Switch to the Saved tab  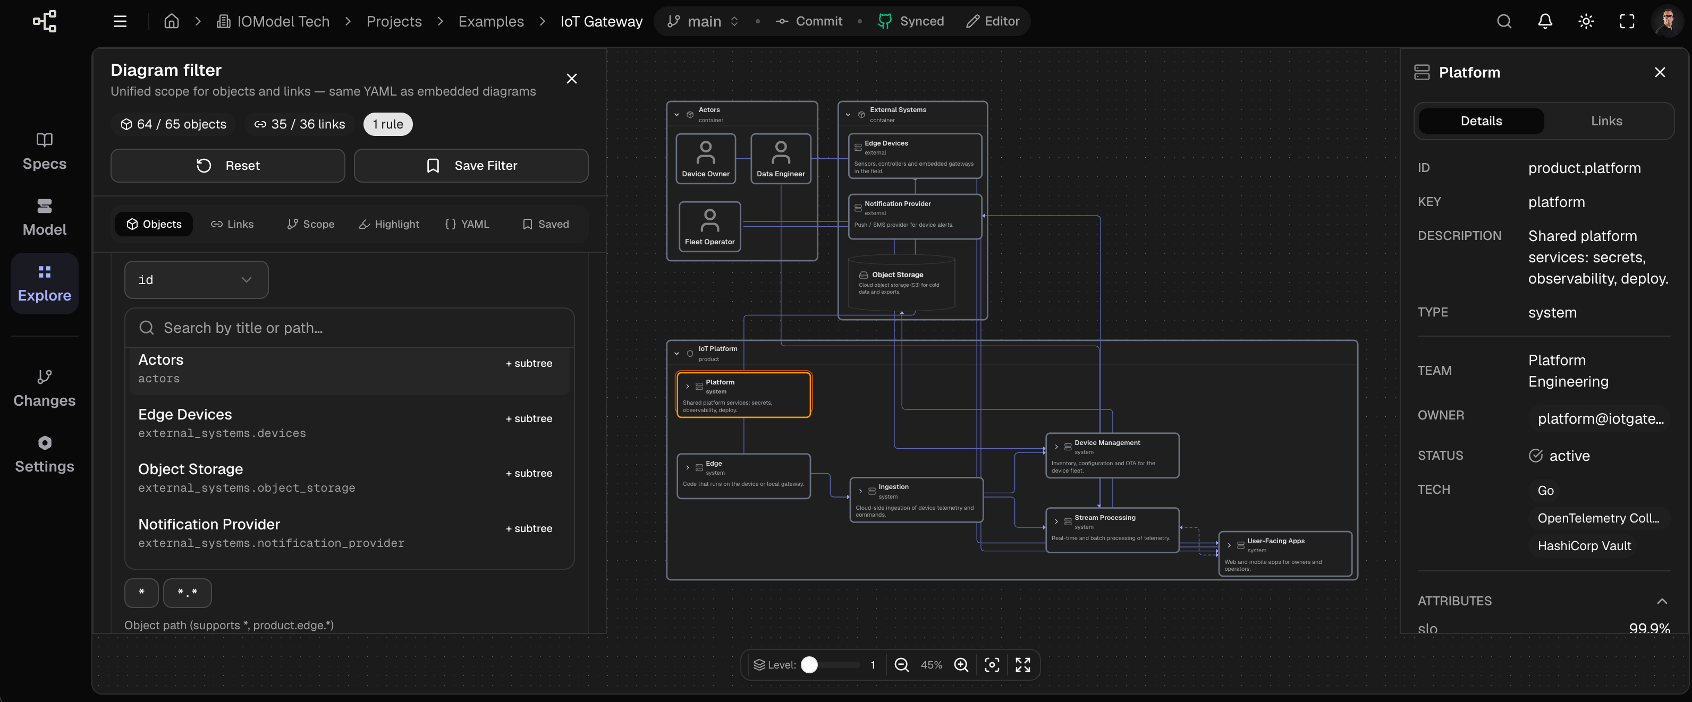point(545,224)
